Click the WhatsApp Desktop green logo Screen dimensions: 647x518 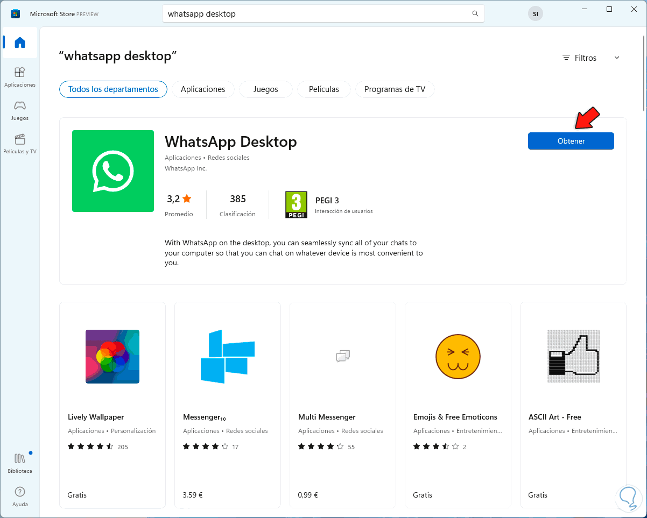pyautogui.click(x=113, y=171)
